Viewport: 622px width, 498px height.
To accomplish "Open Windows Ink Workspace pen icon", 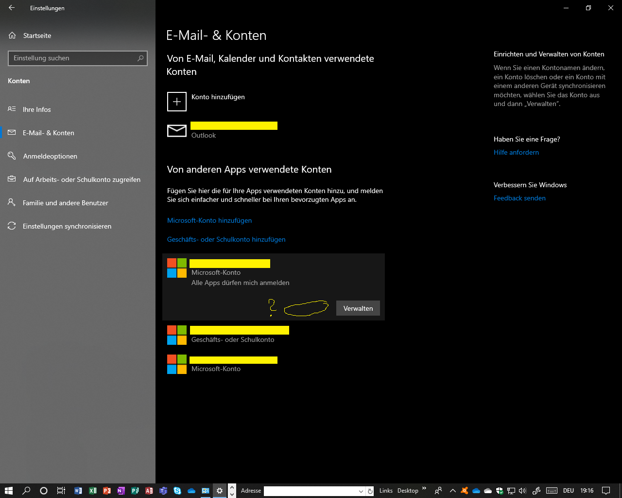I will [x=536, y=491].
